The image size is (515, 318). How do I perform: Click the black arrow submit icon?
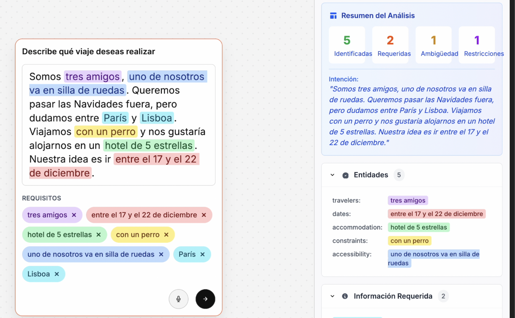205,299
